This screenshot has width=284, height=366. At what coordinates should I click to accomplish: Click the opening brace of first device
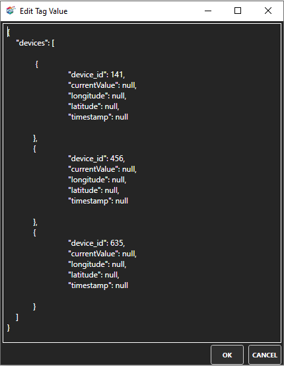pyautogui.click(x=36, y=64)
